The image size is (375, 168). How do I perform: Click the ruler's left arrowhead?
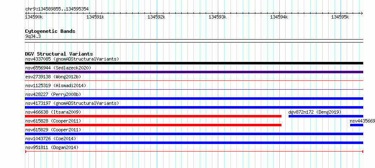[26, 13]
